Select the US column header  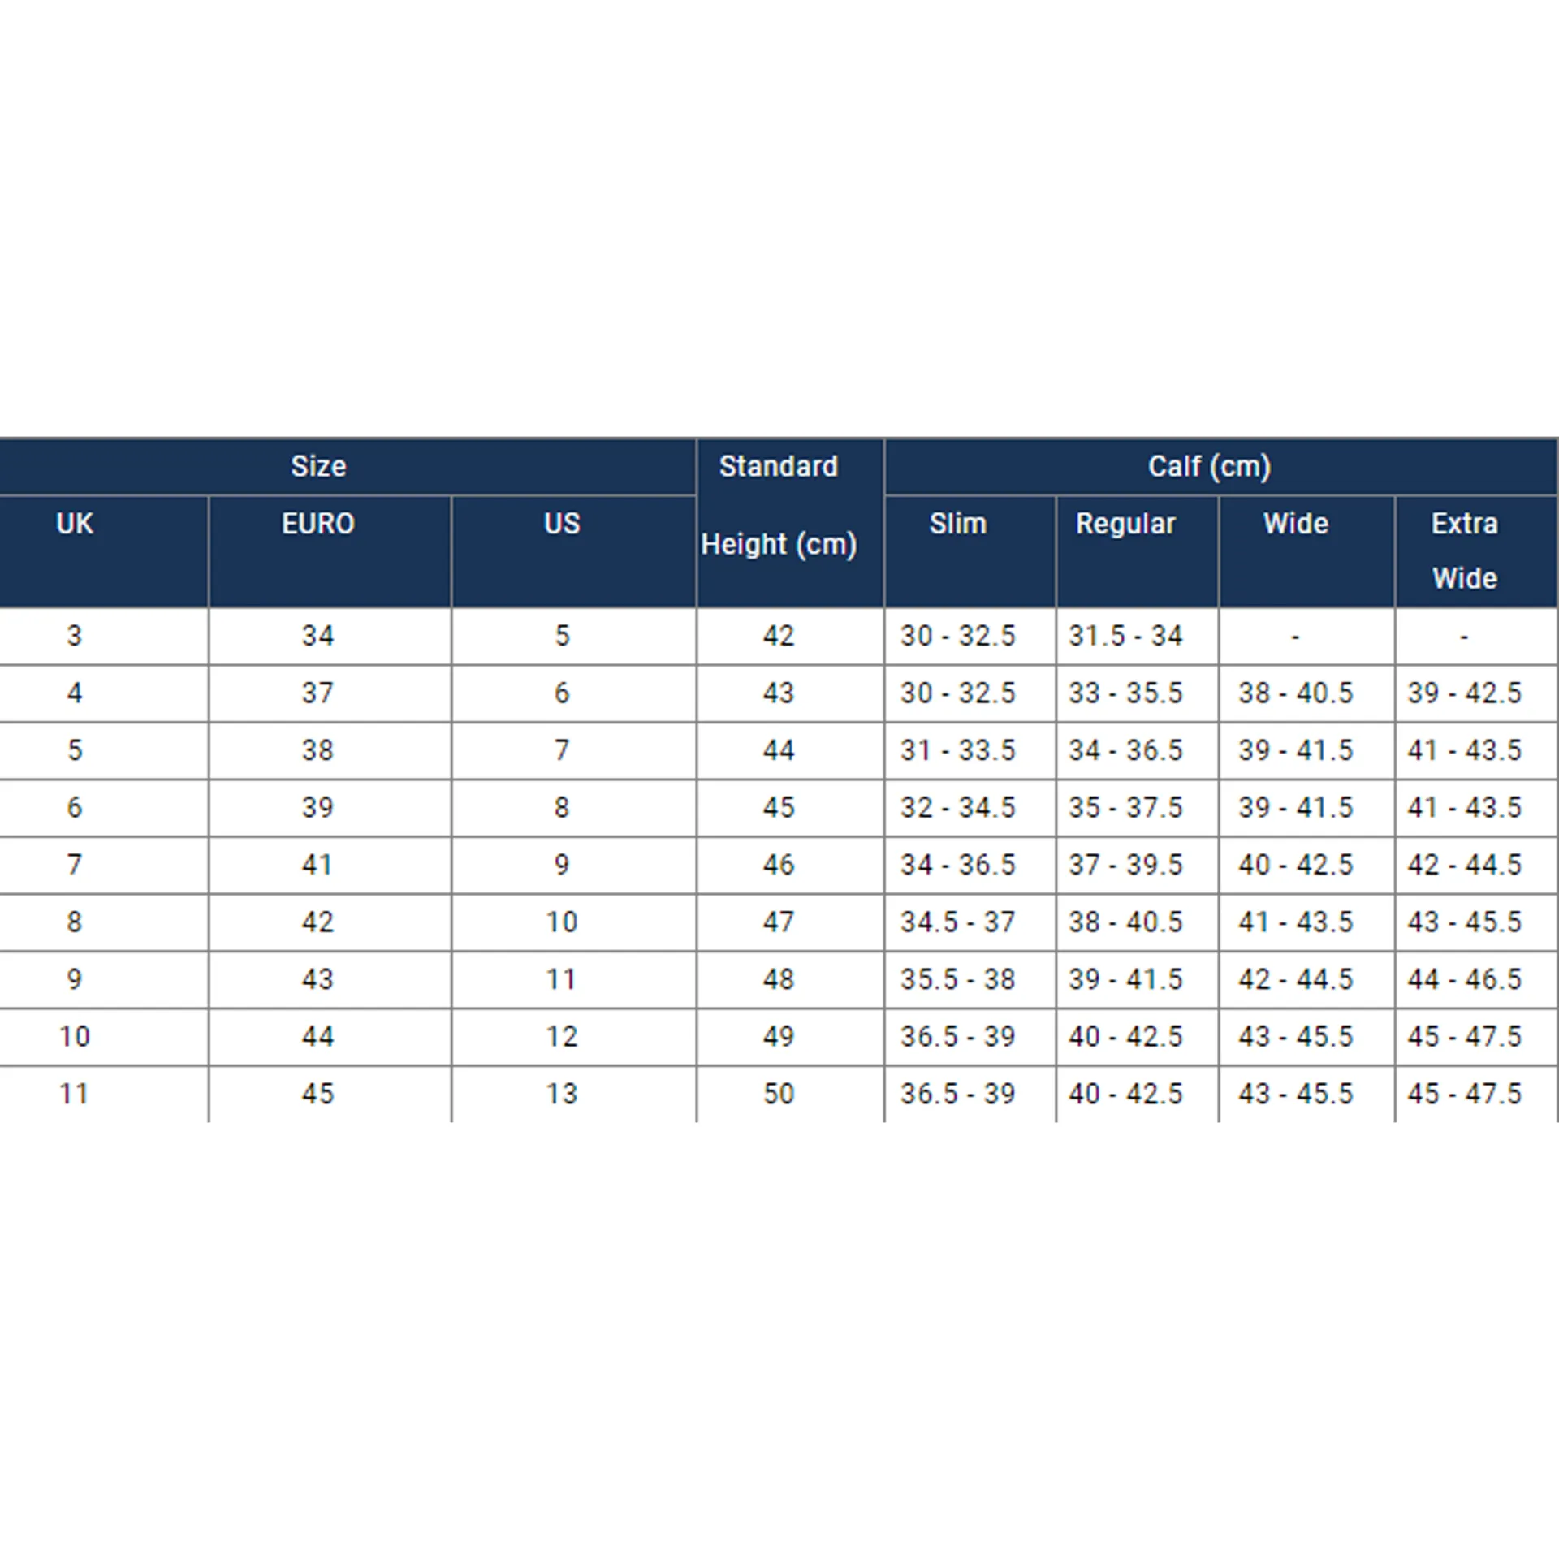point(562,524)
